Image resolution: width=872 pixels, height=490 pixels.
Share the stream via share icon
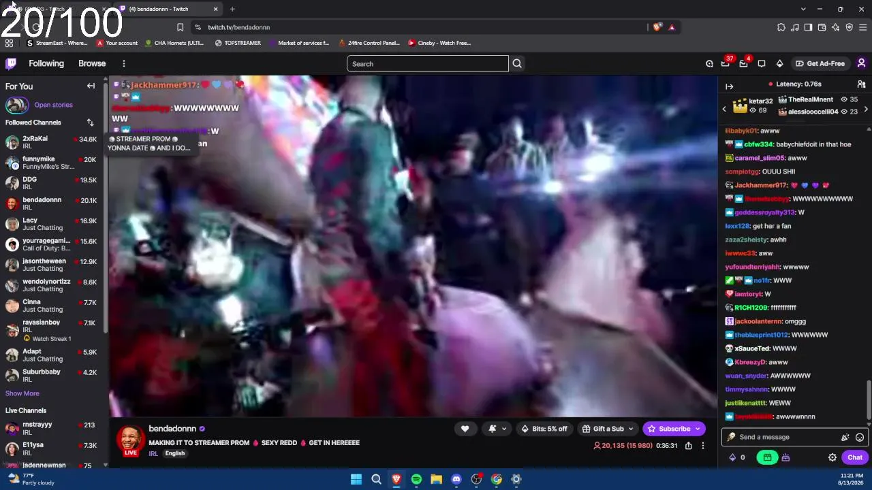(x=688, y=446)
